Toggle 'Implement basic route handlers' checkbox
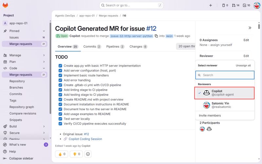This screenshot has width=262, height=164. click(x=60, y=75)
